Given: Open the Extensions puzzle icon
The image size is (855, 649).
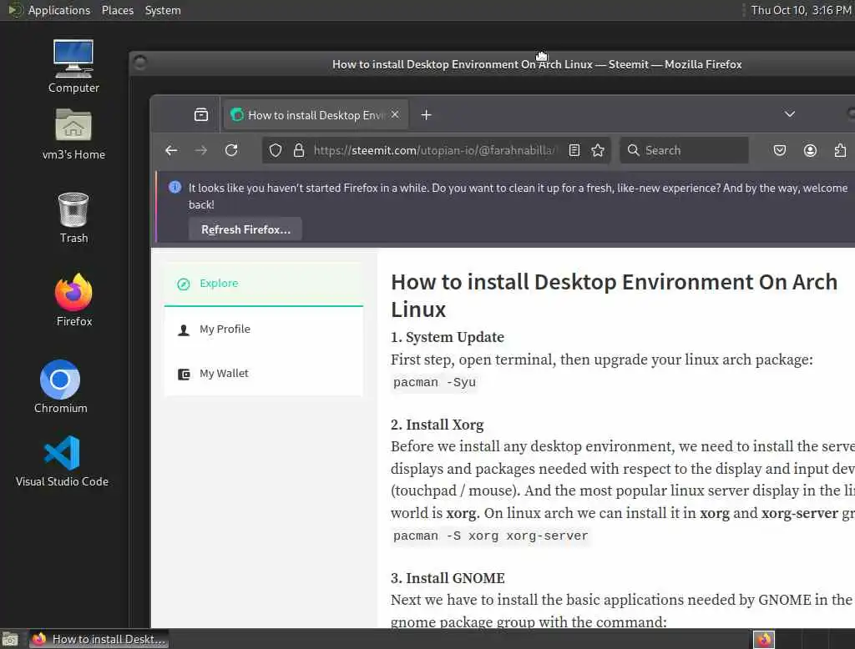Looking at the screenshot, I should pos(840,150).
